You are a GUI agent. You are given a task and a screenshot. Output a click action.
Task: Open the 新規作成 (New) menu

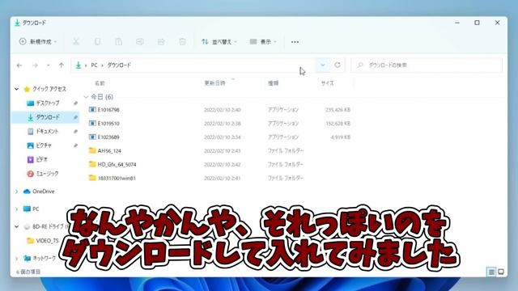tap(38, 41)
